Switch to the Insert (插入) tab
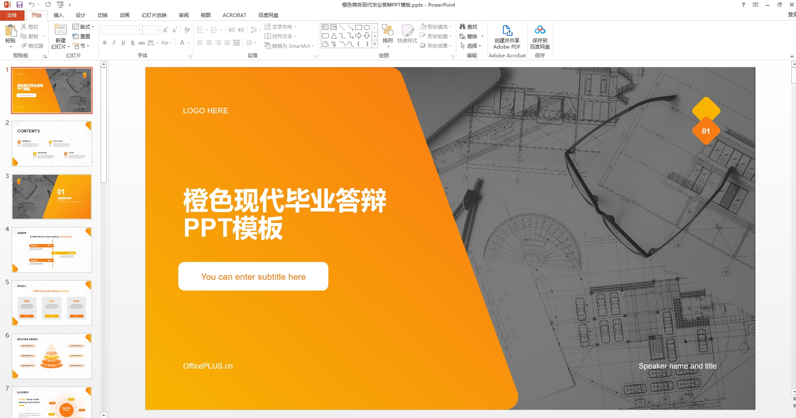 (x=58, y=15)
